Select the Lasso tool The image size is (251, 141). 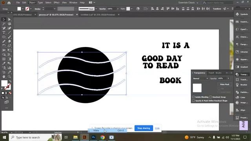point(9,24)
